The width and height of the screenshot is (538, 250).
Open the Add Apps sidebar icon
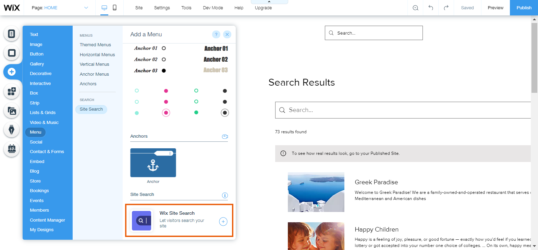pos(12,91)
